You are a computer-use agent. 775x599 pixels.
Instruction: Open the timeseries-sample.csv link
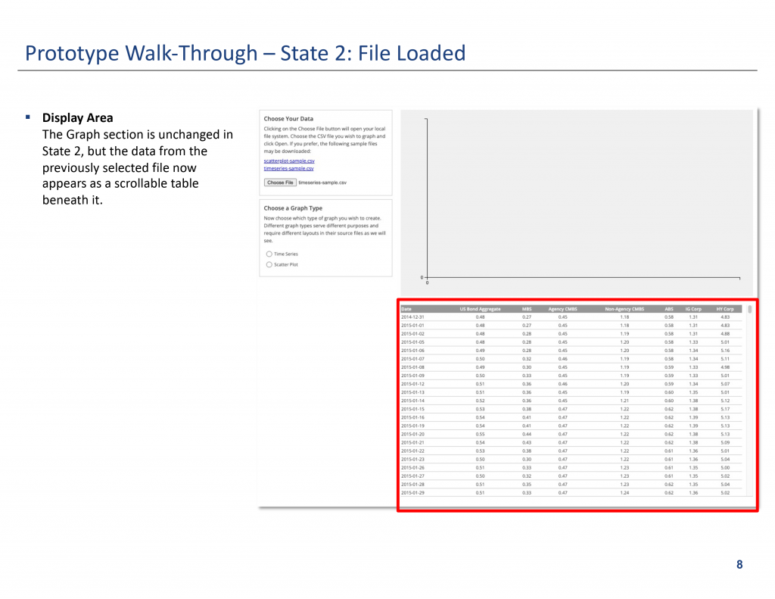pyautogui.click(x=288, y=169)
